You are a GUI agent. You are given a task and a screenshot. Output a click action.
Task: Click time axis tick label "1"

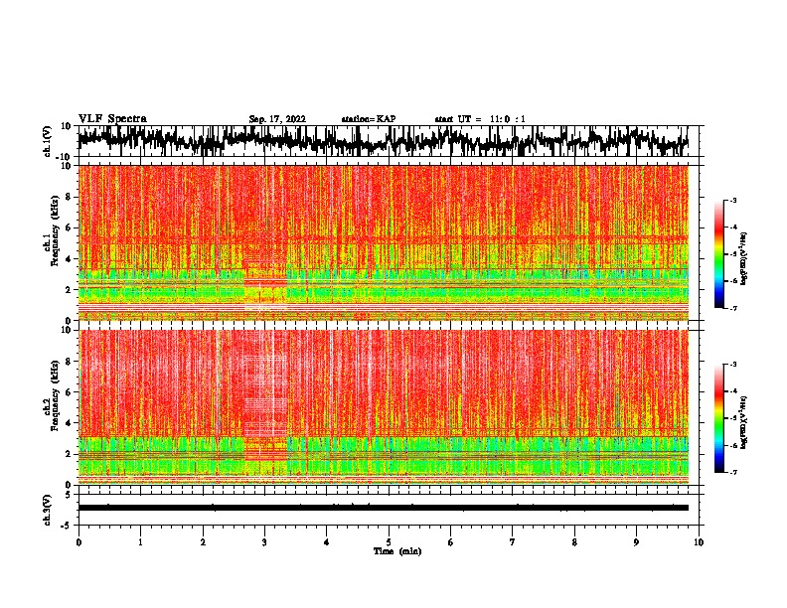point(140,541)
